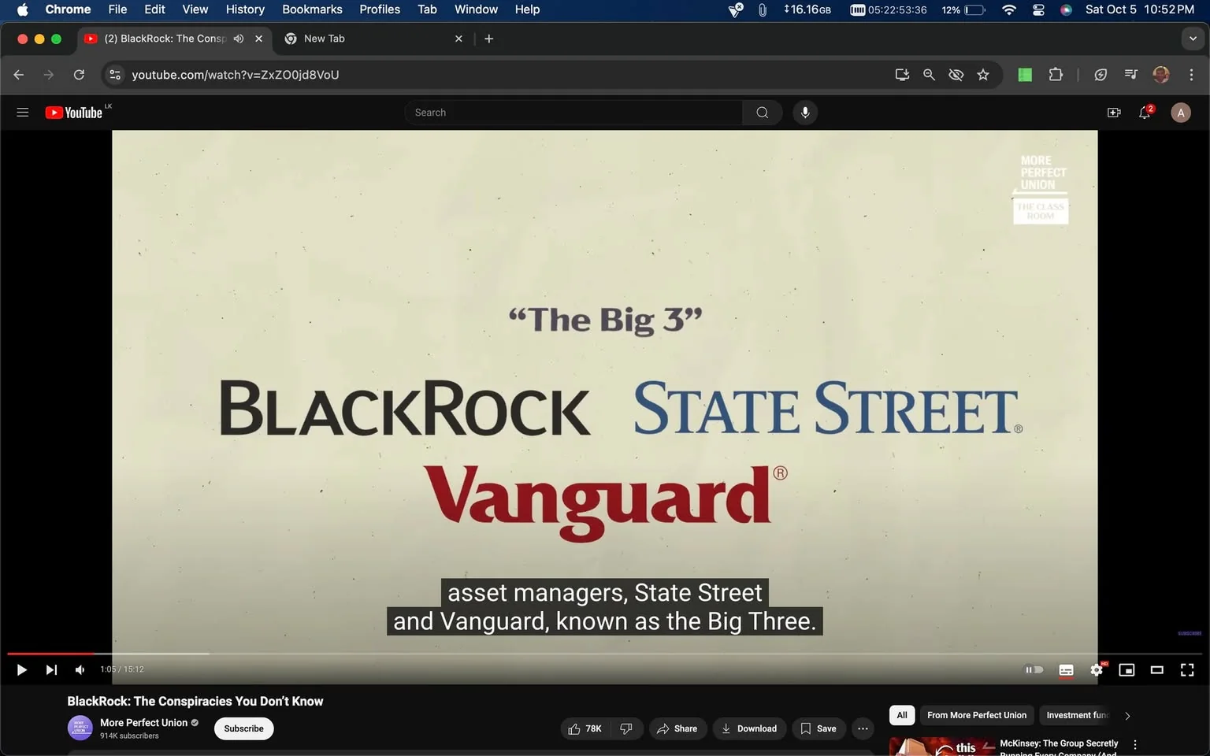Screen dimensions: 1210x756
Task: Dislike this video
Action: [x=626, y=728]
